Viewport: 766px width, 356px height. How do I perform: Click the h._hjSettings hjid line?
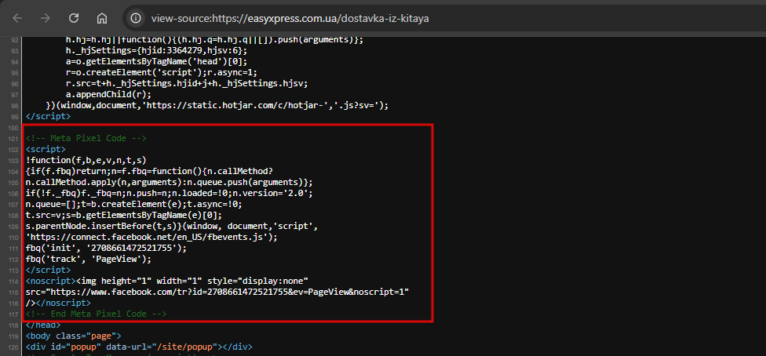(158, 51)
